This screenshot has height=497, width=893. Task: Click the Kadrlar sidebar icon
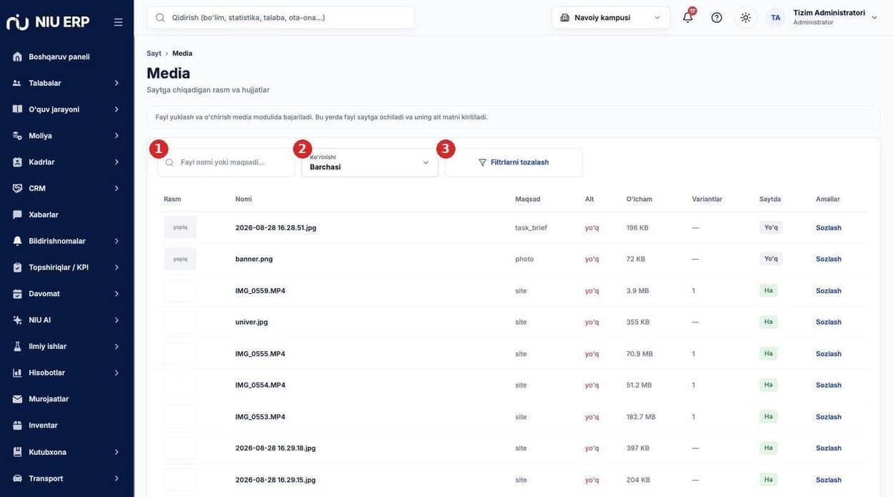point(17,162)
